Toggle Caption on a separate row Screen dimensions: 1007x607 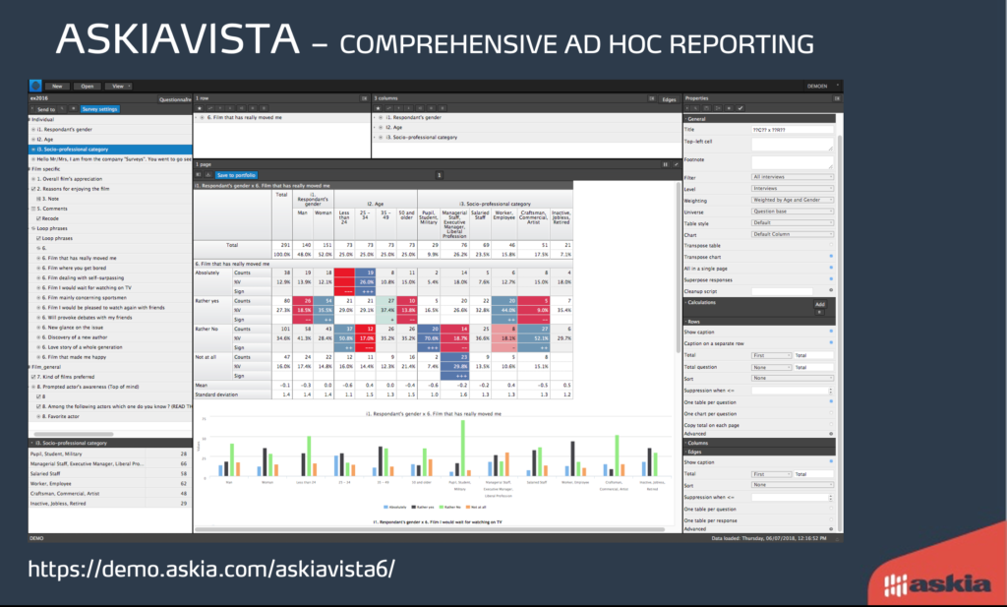pos(831,343)
